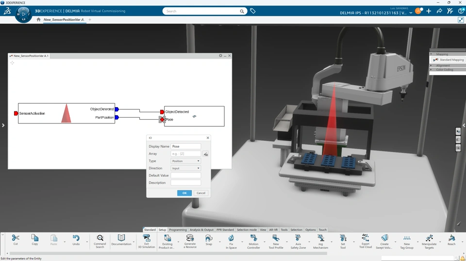This screenshot has height=261, width=466.
Task: Click Exit 3D Simulation
Action: tap(147, 242)
